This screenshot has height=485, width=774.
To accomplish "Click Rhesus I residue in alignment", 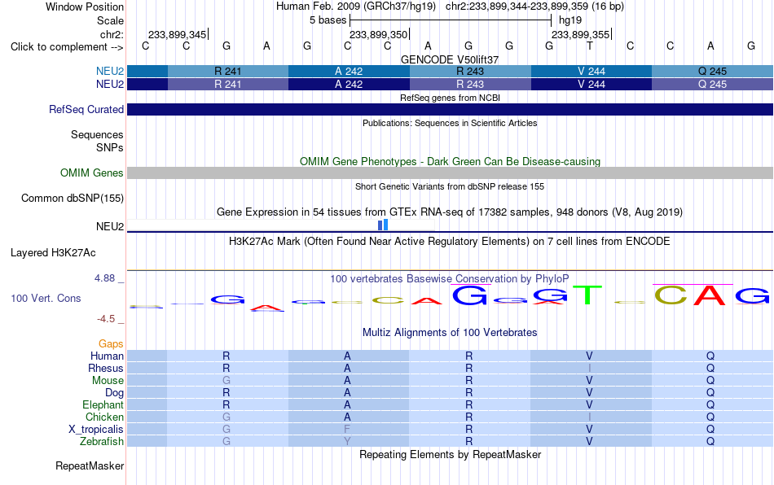I will [x=589, y=368].
